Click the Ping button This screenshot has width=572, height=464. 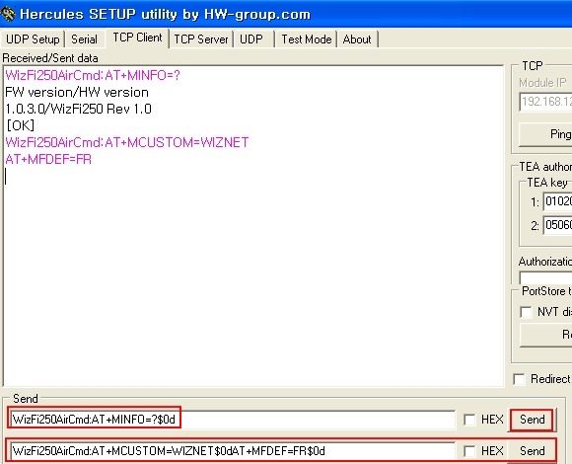point(545,134)
